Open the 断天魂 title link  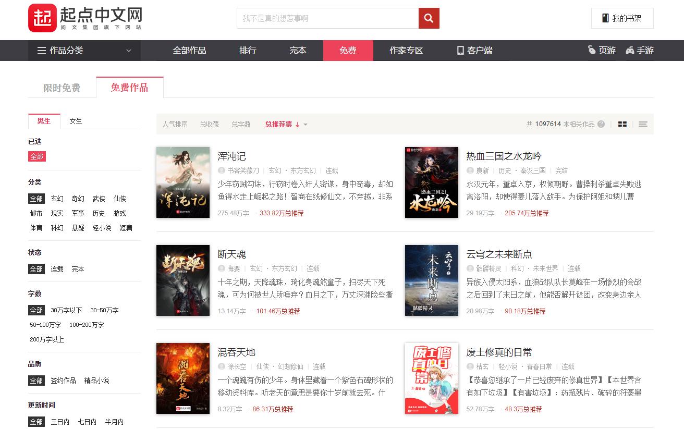232,254
